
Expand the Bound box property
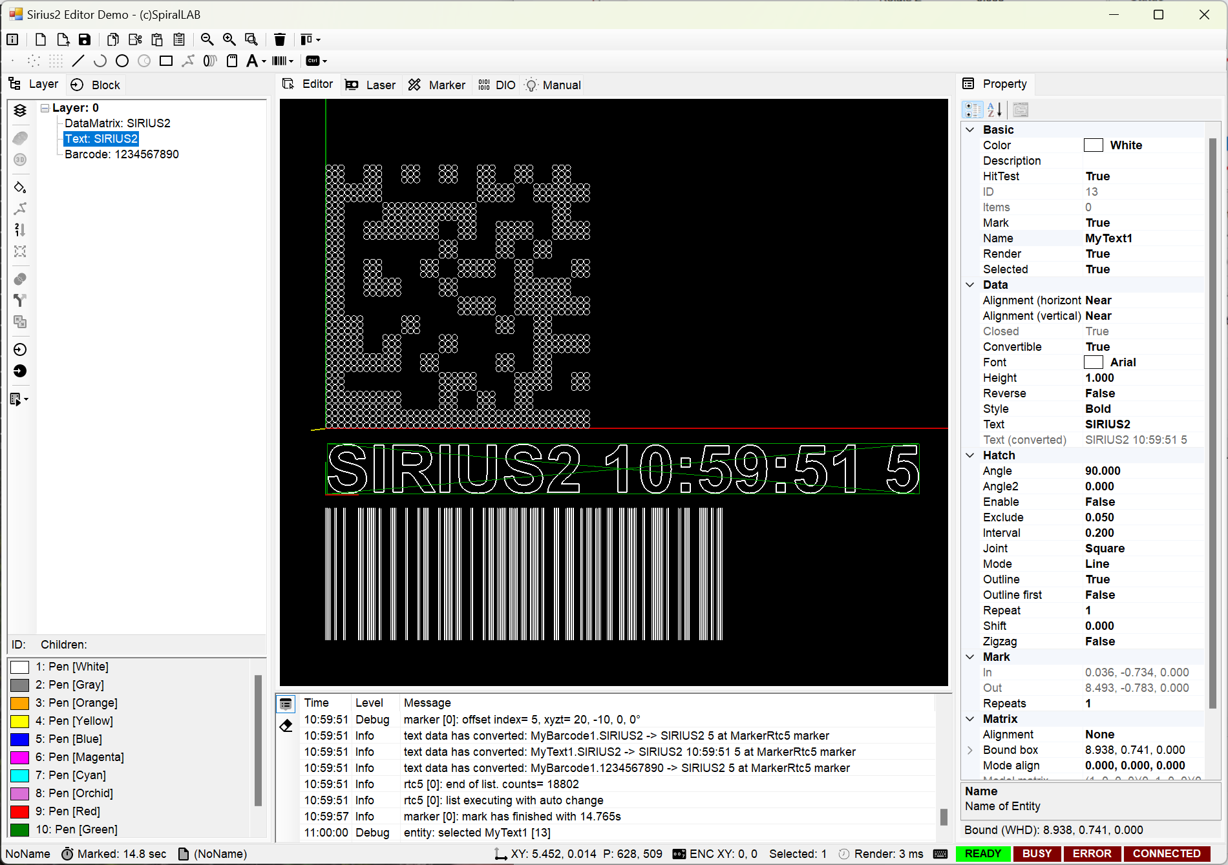(x=970, y=750)
